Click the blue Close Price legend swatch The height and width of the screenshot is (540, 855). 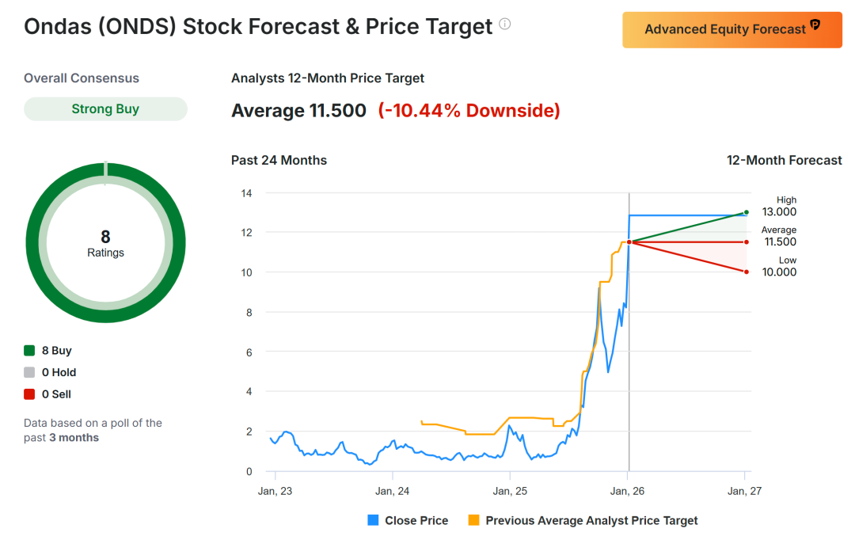[374, 520]
